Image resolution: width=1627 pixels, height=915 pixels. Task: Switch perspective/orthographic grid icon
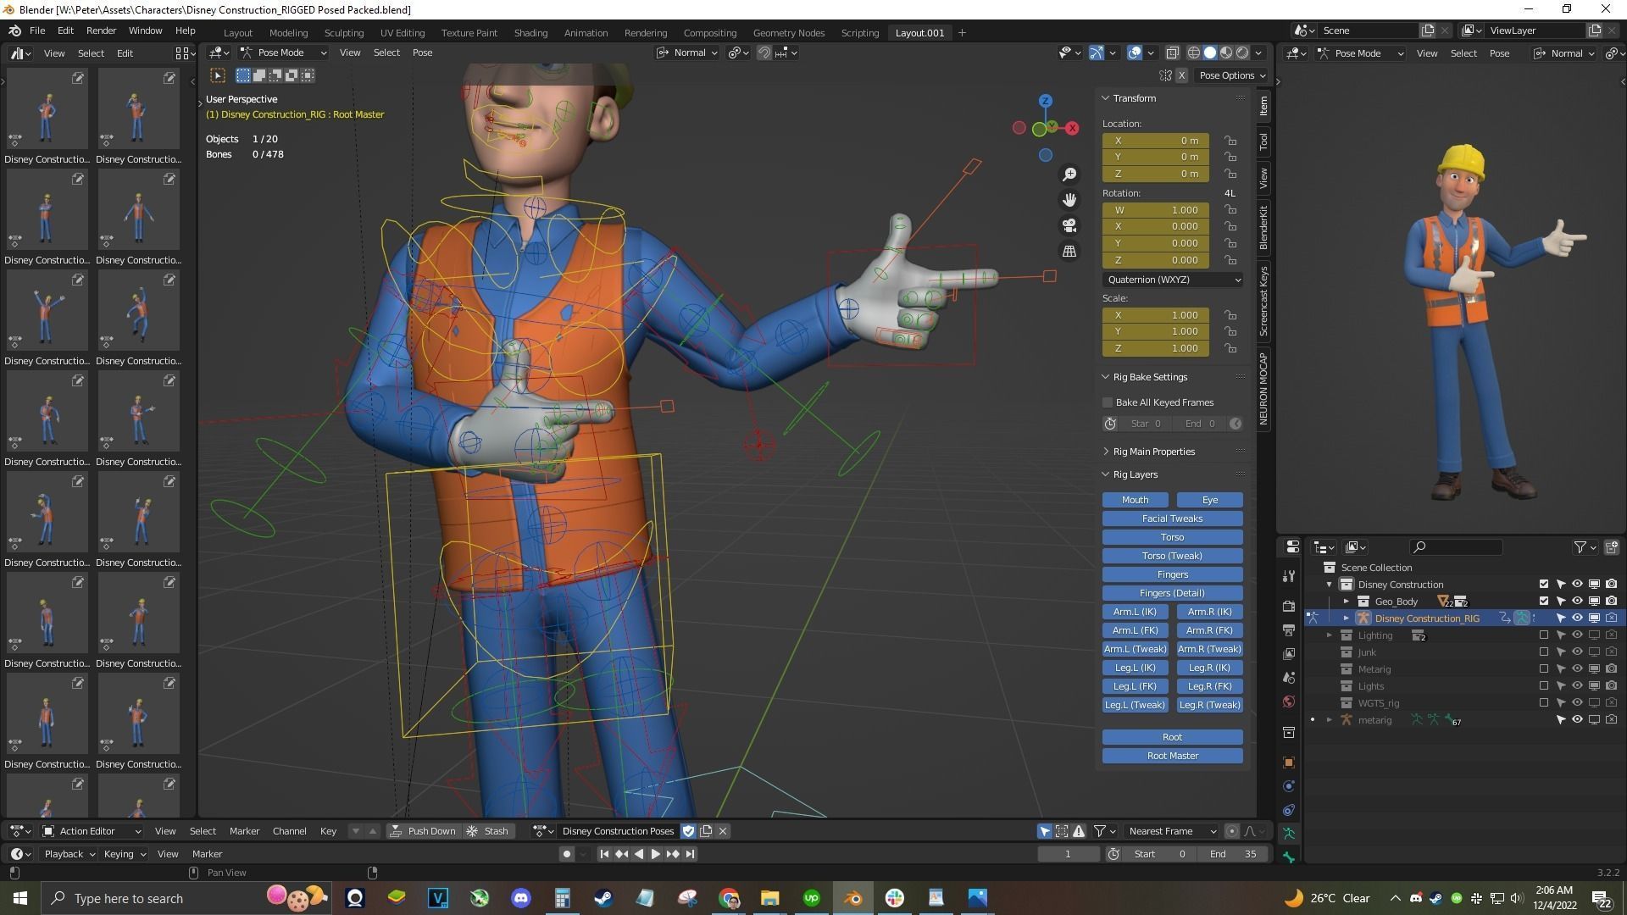[x=1069, y=252]
